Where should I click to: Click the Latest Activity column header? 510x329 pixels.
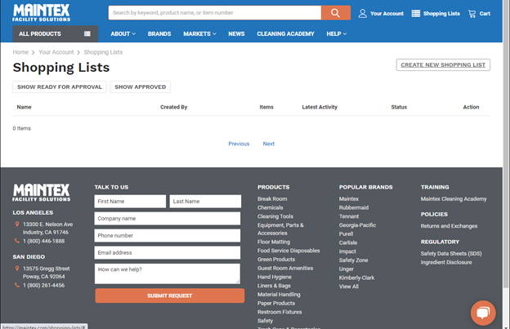coord(320,107)
